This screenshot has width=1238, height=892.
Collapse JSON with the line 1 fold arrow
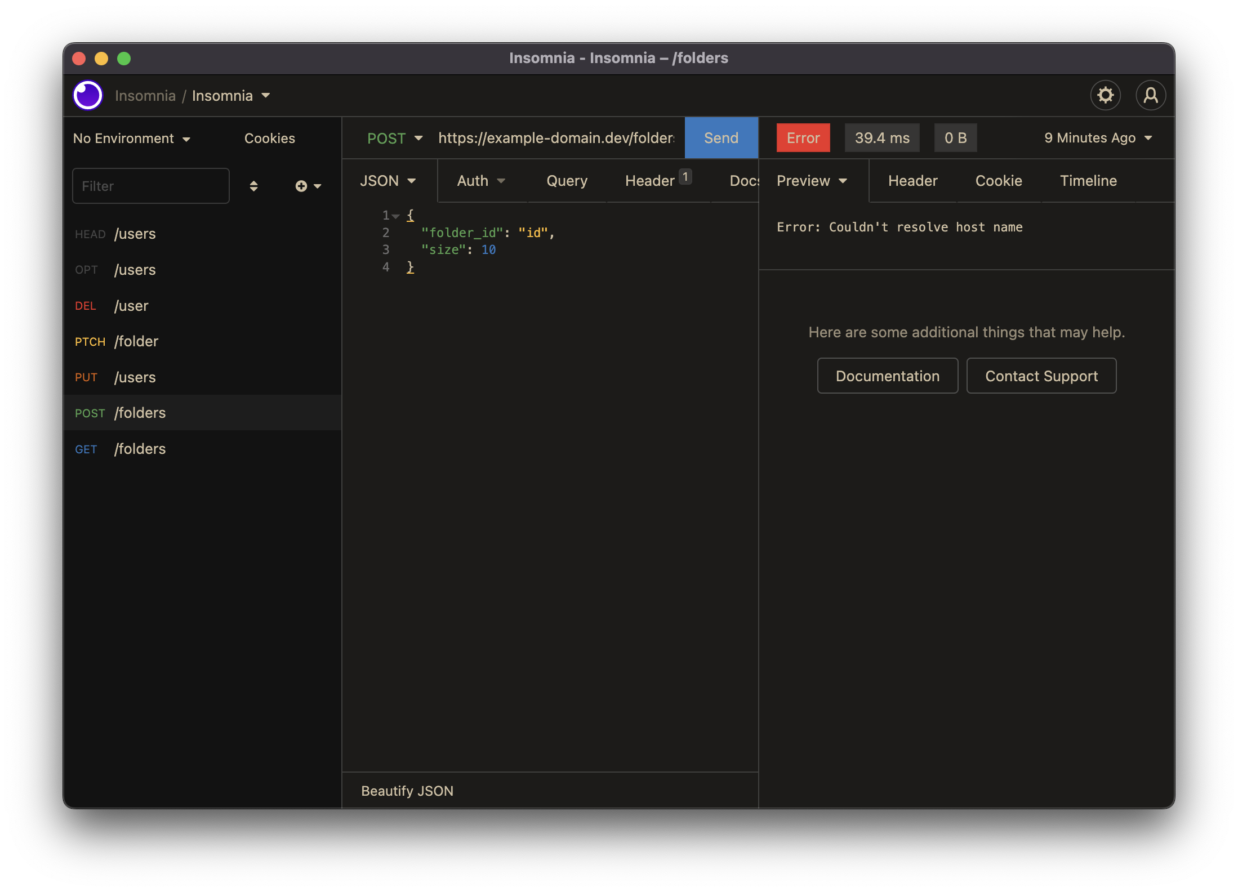tap(396, 216)
